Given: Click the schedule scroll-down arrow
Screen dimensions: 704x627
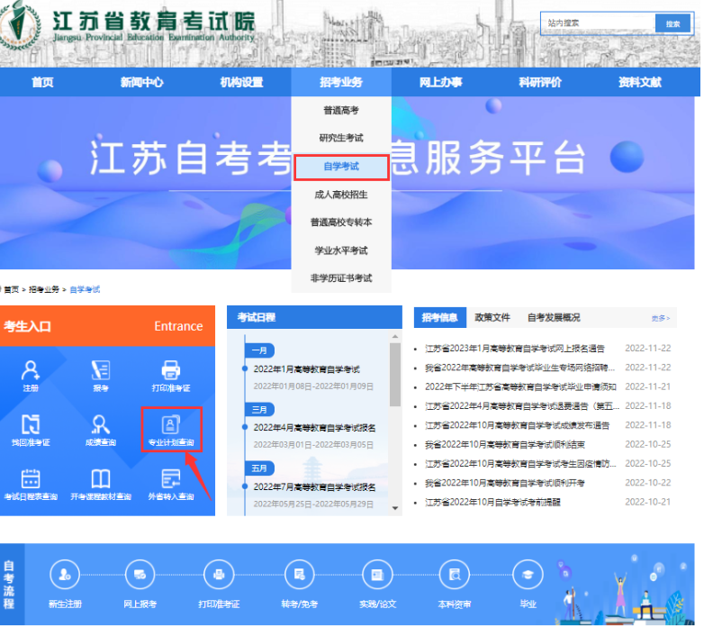Looking at the screenshot, I should click(x=395, y=508).
